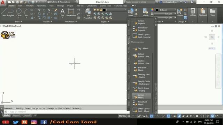The height and width of the screenshot is (125, 223).
Task: Select the Rotate tool in Modify panel
Action: click(x=44, y=10)
